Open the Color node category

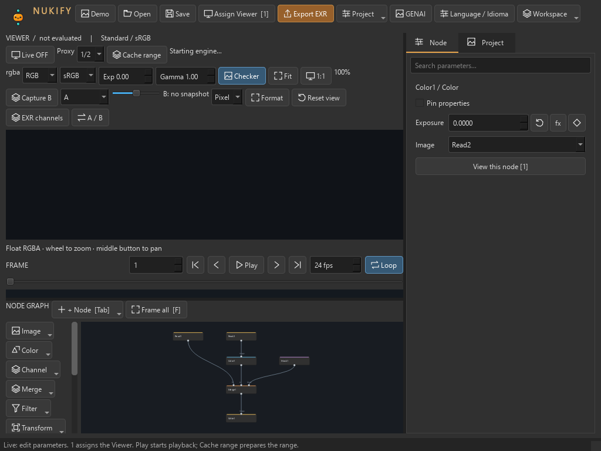(x=29, y=350)
